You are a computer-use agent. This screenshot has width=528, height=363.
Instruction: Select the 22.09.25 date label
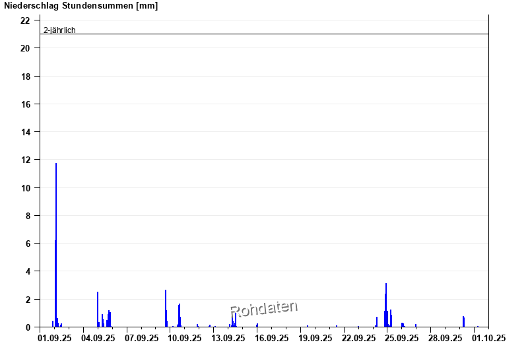[359, 338]
